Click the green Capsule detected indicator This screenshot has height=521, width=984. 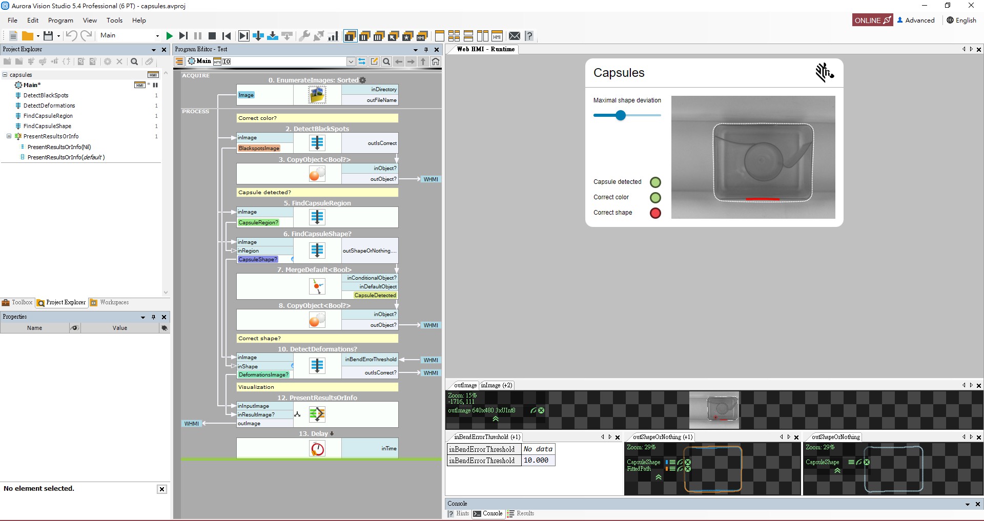tap(655, 182)
